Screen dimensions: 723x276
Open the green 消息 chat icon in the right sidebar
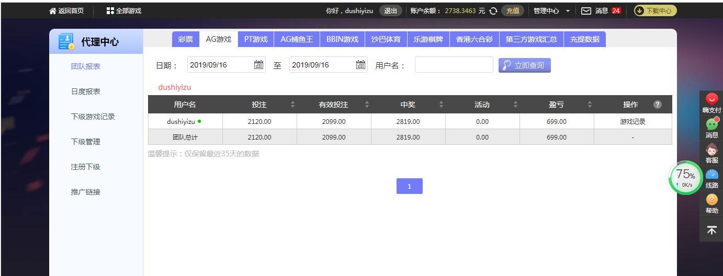coord(711,123)
